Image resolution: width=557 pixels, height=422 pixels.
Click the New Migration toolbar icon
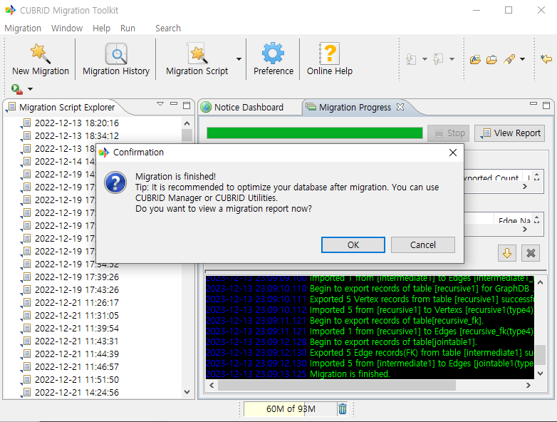point(40,58)
